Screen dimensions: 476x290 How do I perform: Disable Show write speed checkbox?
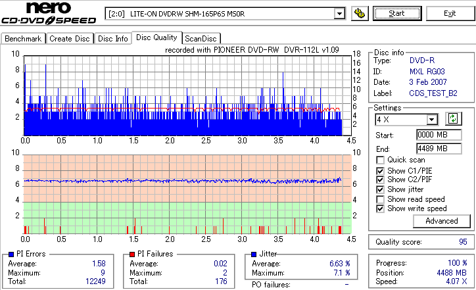380,208
